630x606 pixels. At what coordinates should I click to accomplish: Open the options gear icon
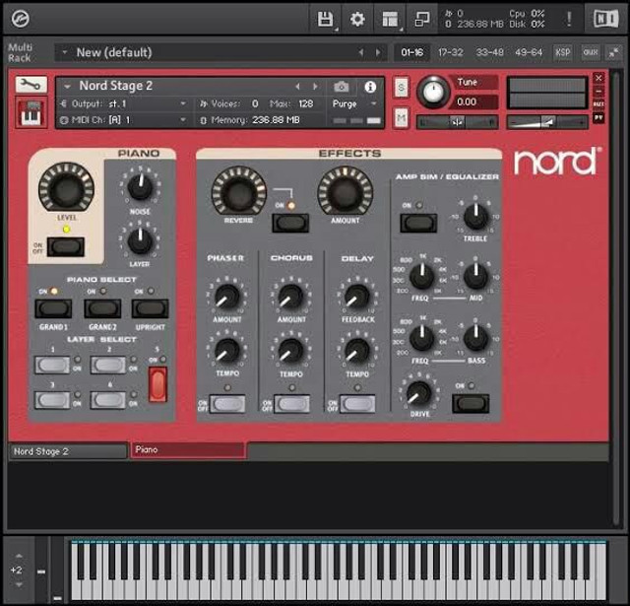click(357, 19)
